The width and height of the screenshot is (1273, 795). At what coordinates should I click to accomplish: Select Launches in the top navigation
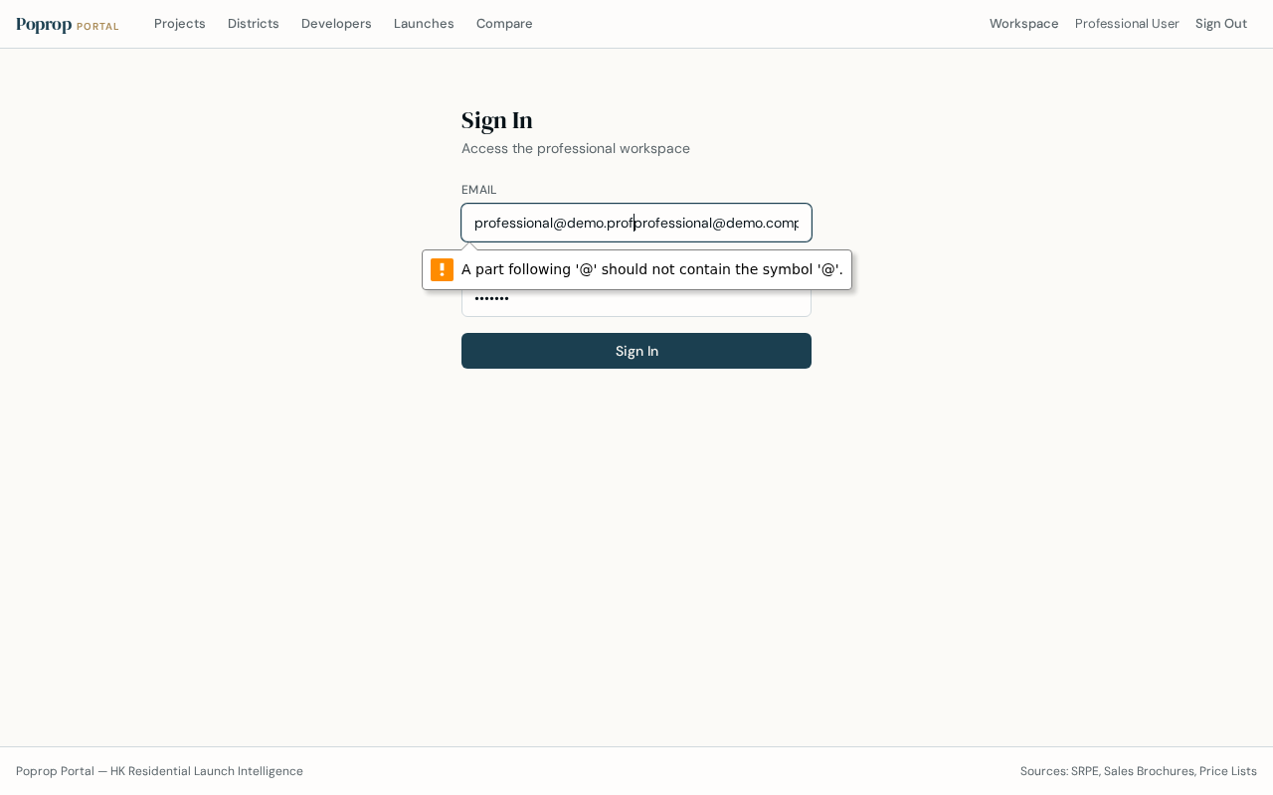(x=424, y=24)
